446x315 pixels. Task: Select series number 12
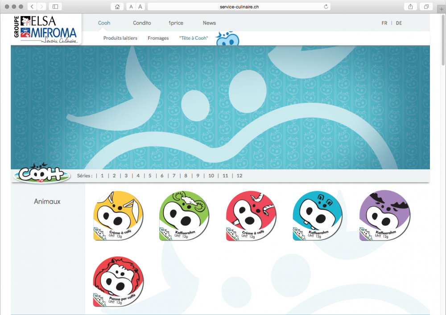coord(240,176)
